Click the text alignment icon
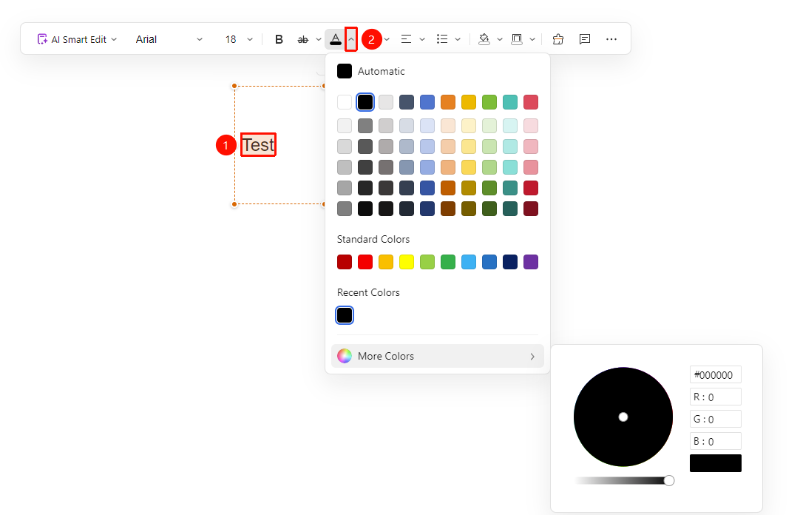This screenshot has width=800, height=515. coord(406,39)
